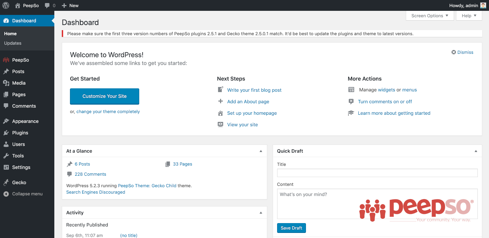Click Howdy, admin account menu
This screenshot has width=489, height=238.
click(x=468, y=5)
